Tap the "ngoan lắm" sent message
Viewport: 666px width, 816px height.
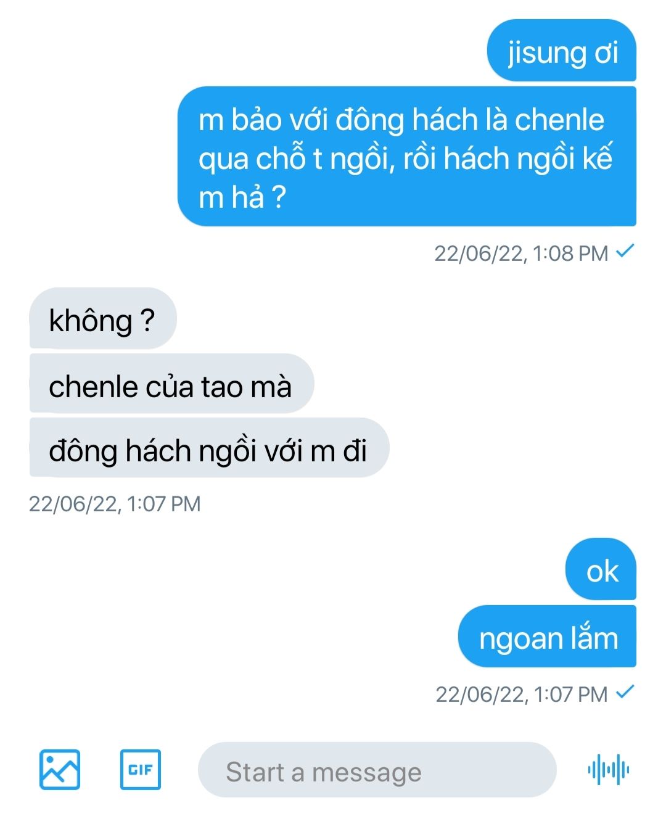pos(548,636)
